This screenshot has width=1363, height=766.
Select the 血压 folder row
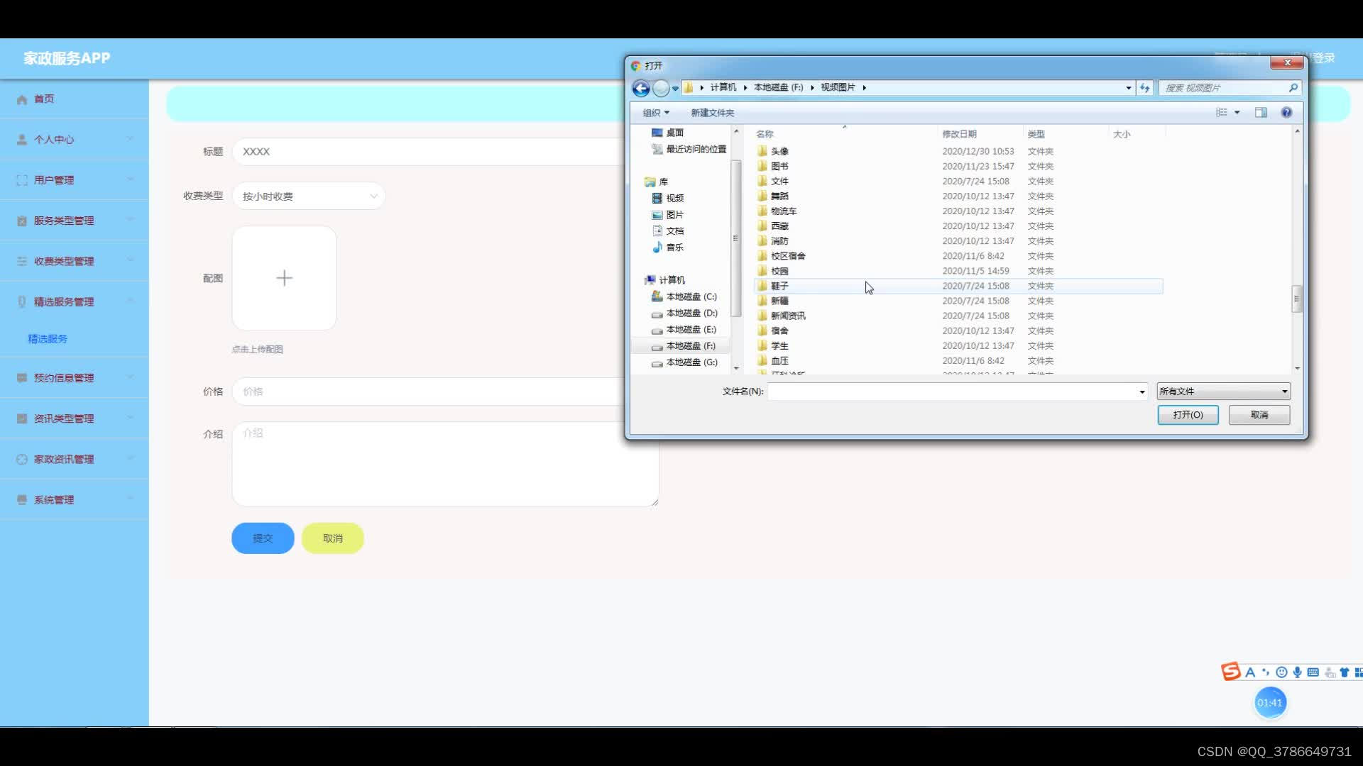958,361
